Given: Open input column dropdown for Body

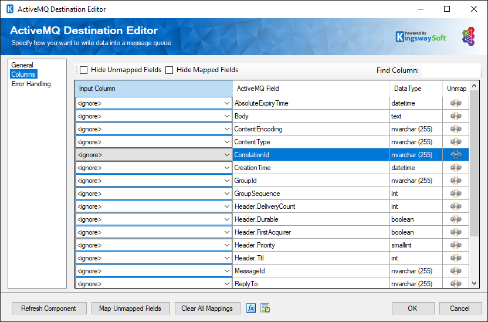Looking at the screenshot, I should tap(227, 116).
